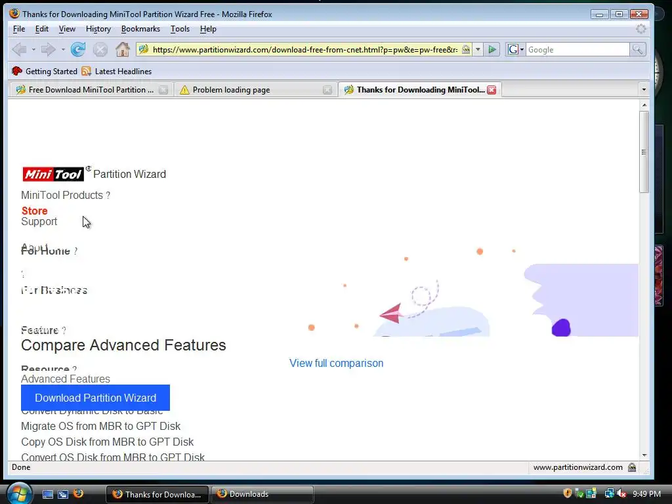672x504 pixels.
Task: Click the taskbar clock 9:49 PM
Action: (646, 494)
